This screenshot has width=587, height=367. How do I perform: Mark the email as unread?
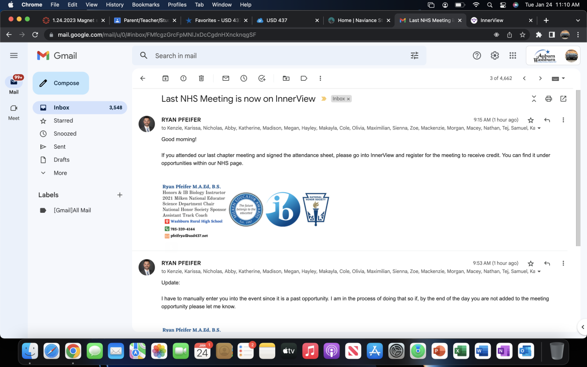[226, 78]
